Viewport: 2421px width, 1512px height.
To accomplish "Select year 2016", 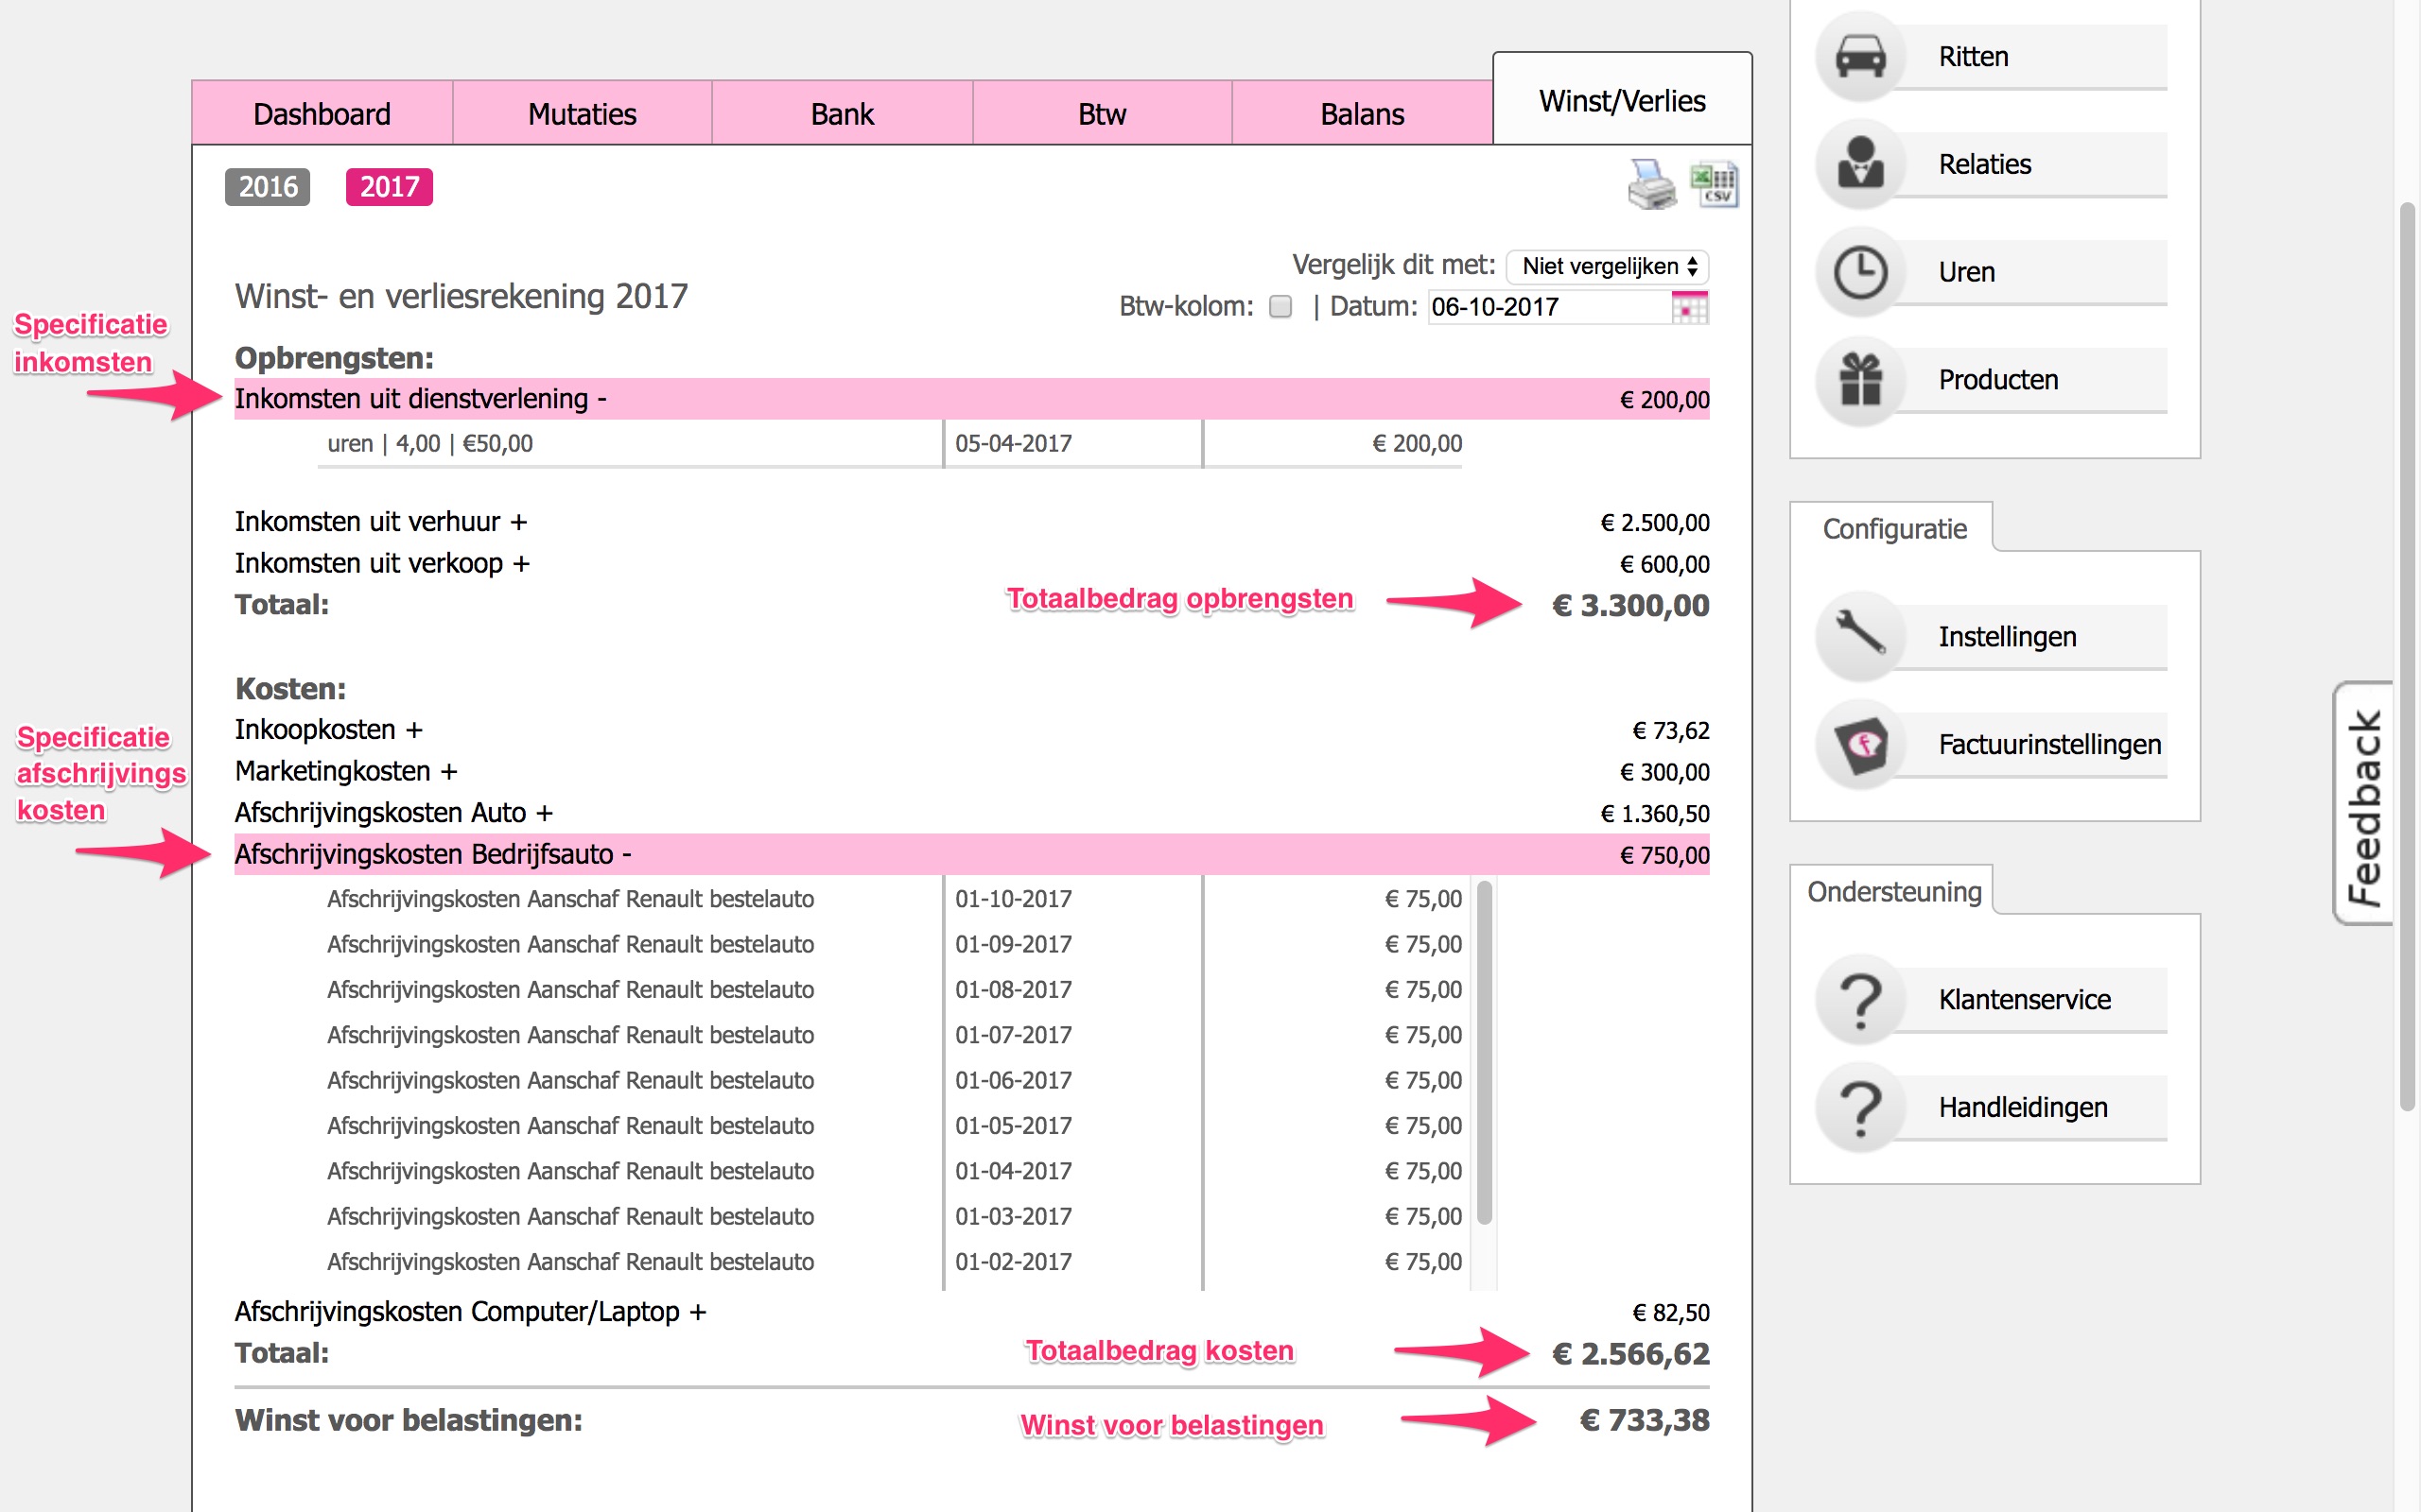I will pos(267,187).
